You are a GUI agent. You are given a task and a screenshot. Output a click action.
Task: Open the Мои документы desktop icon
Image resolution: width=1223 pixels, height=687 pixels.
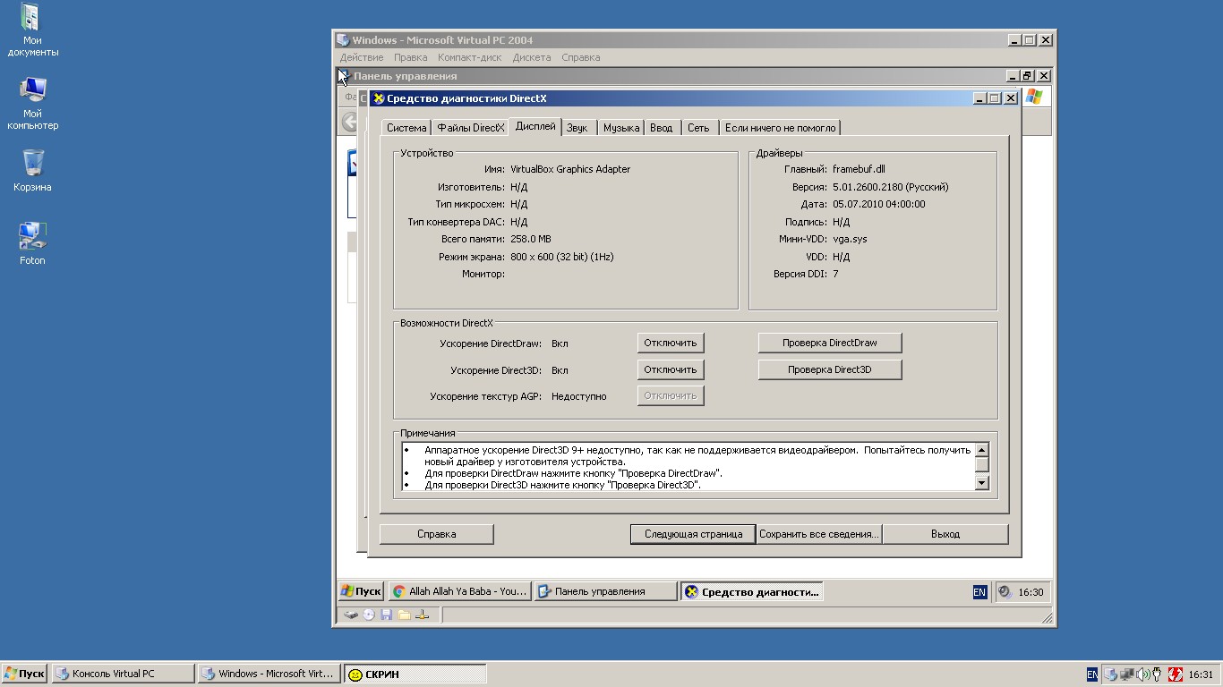(32, 30)
